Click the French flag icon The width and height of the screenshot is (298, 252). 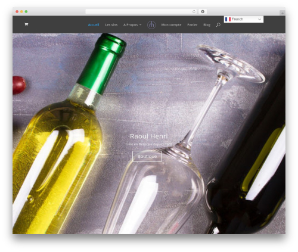pos(228,19)
